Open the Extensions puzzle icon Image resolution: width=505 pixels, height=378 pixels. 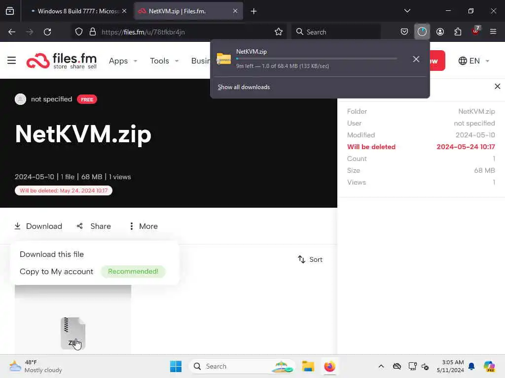point(458,32)
